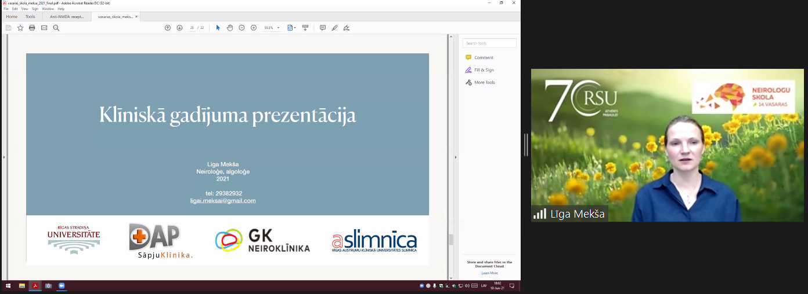808x294 pixels.
Task: Zoom out with the minus icon
Action: click(241, 28)
